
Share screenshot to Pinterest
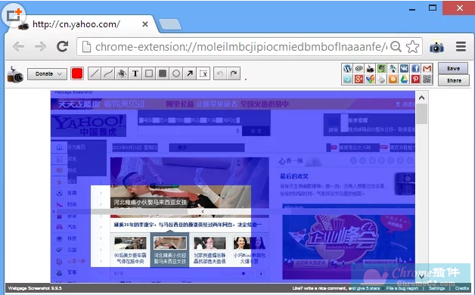416,79
